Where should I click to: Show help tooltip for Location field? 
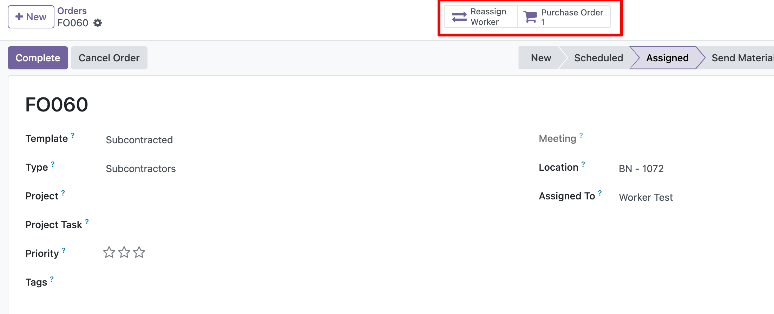coord(583,164)
